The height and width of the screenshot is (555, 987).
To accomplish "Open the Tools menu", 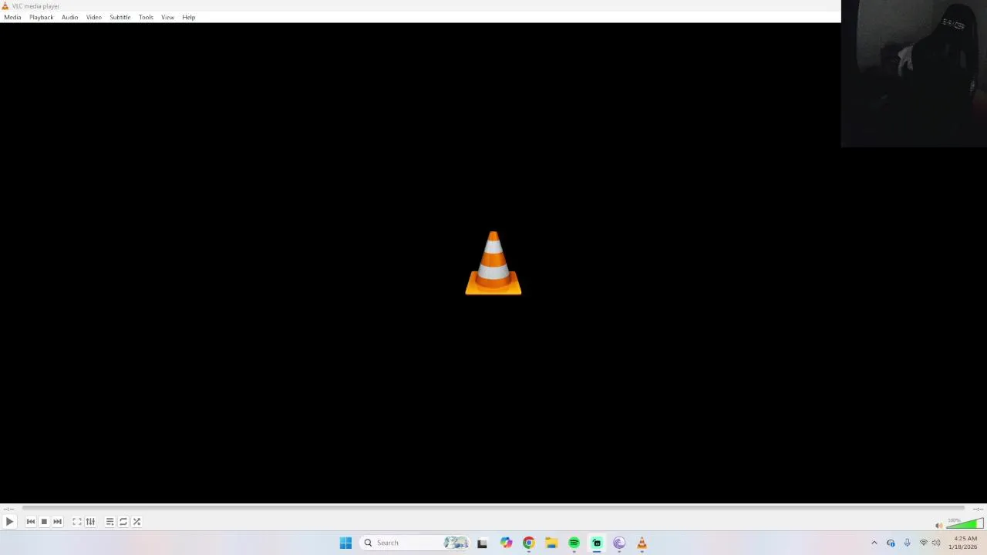I will pyautogui.click(x=146, y=17).
